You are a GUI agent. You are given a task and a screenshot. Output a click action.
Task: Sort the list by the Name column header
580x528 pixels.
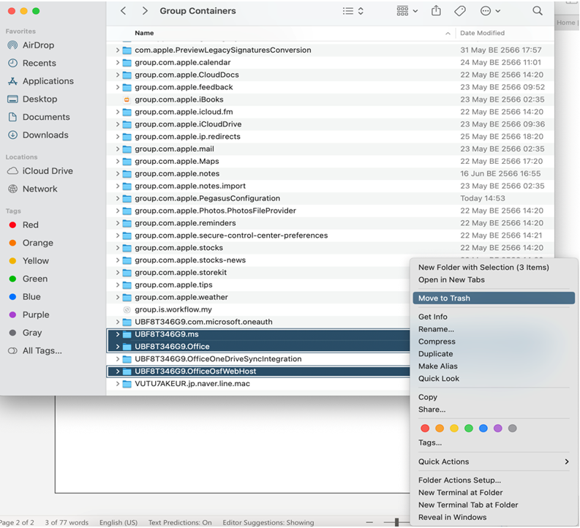(144, 34)
